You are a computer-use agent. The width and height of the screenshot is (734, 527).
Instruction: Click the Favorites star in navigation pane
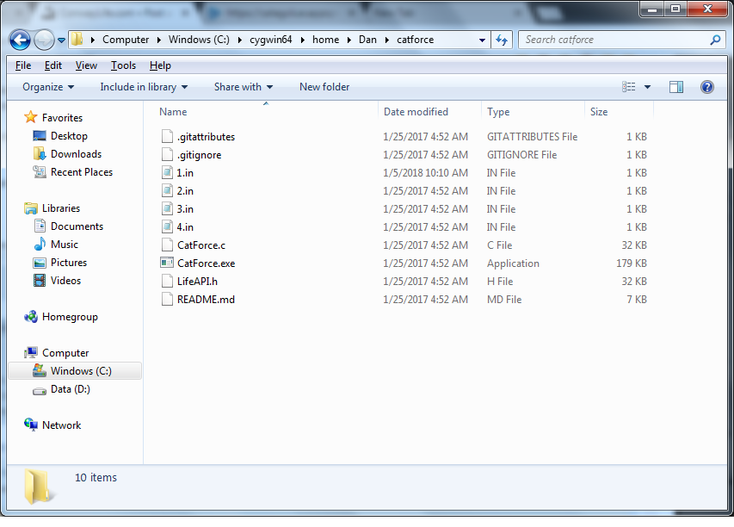click(x=30, y=117)
